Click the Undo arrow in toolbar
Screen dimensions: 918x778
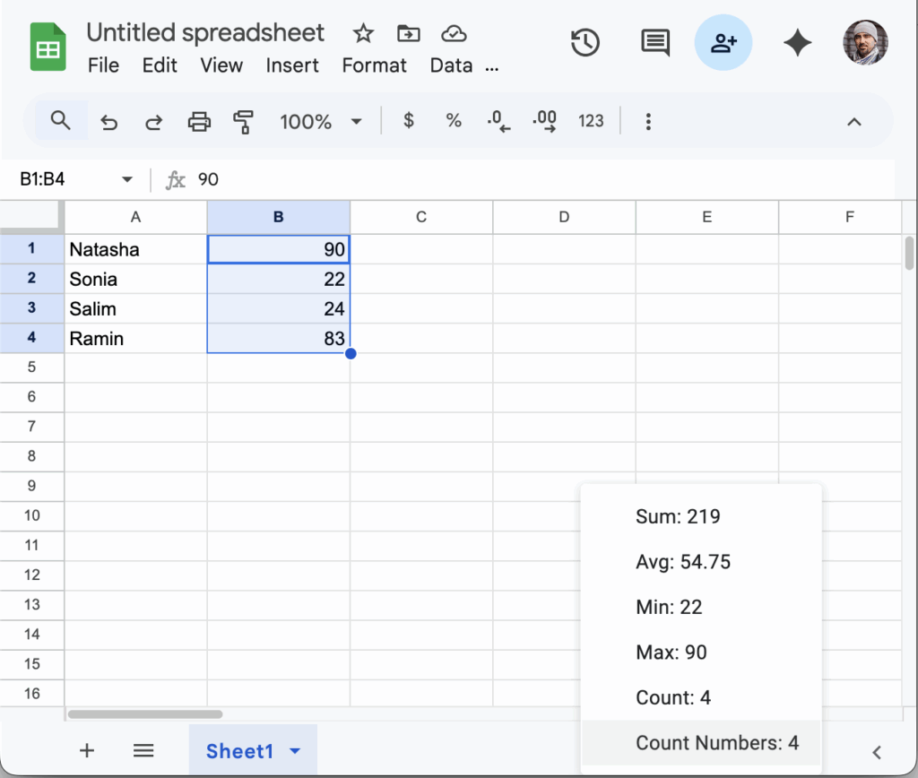(x=108, y=121)
